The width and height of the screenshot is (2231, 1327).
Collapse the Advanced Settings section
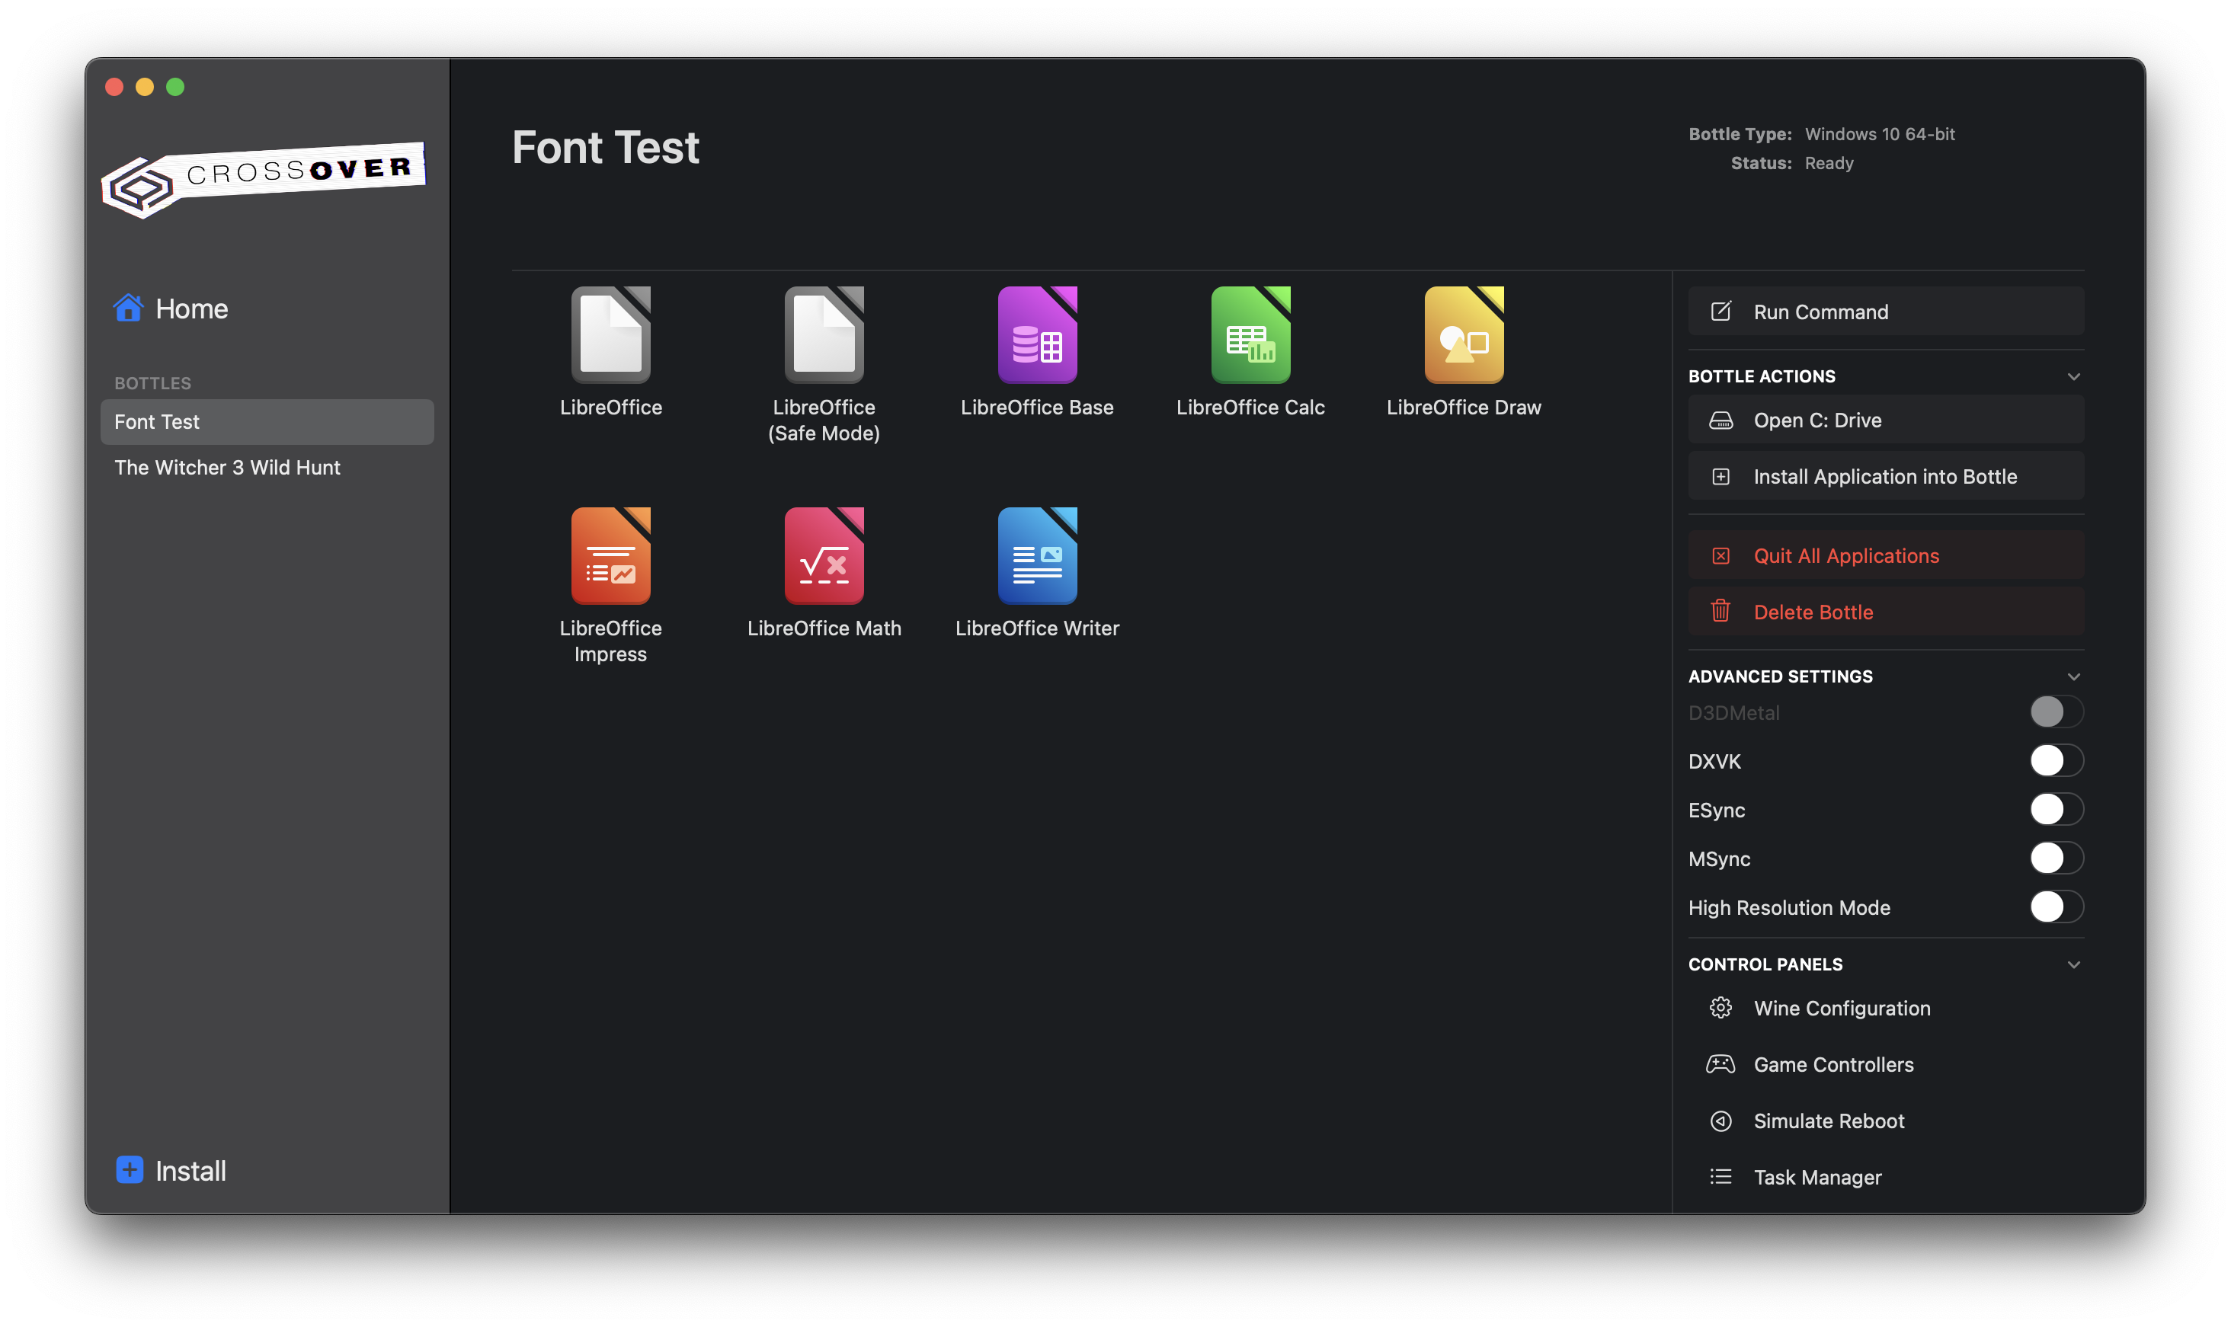point(2073,676)
